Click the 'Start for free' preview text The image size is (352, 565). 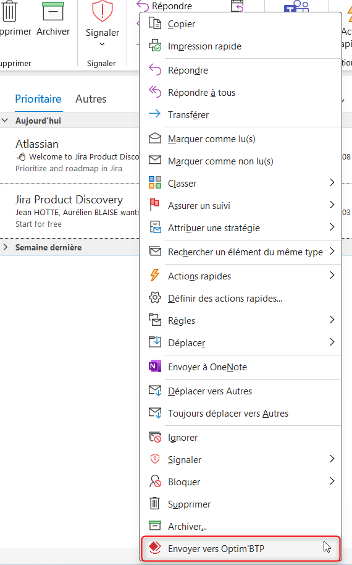click(38, 224)
